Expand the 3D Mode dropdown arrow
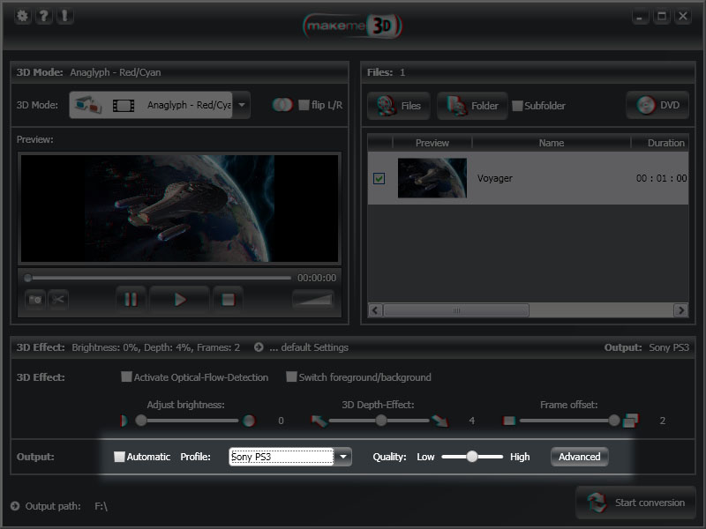The width and height of the screenshot is (706, 529). point(242,105)
